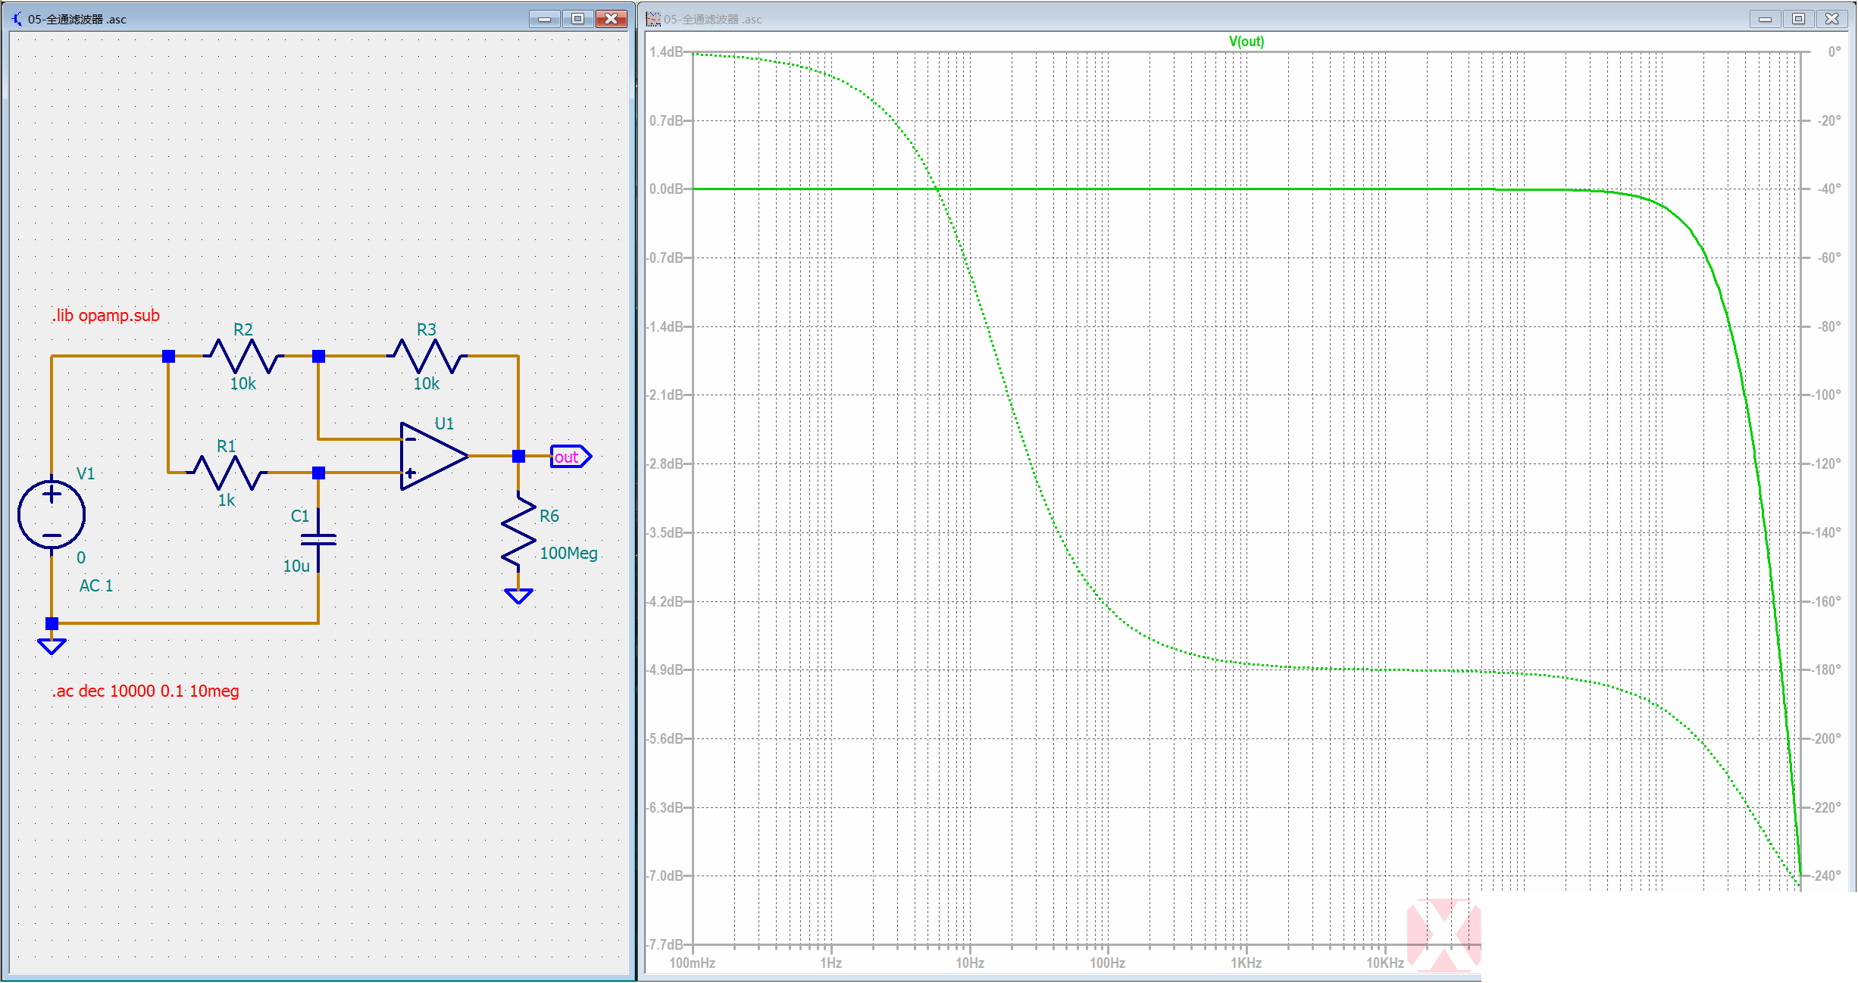Click resistor R2 symbol in schematic
This screenshot has width=1858, height=983.
243,356
